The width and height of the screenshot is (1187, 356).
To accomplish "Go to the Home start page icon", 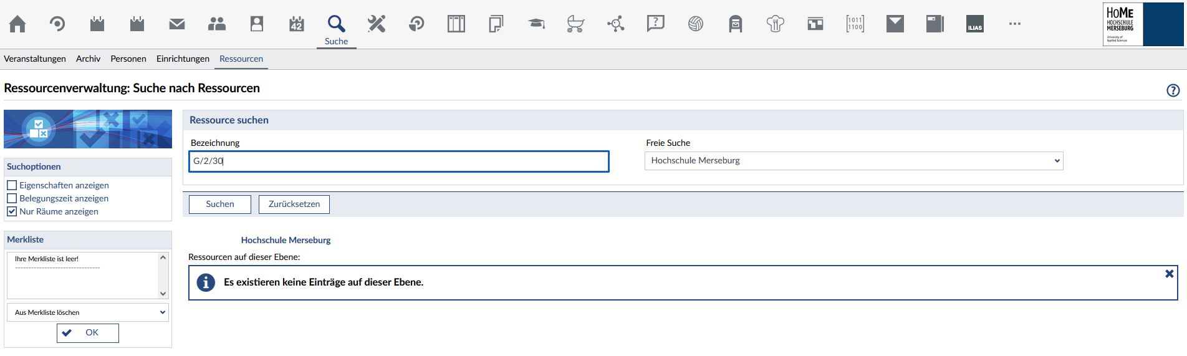I will pos(17,24).
